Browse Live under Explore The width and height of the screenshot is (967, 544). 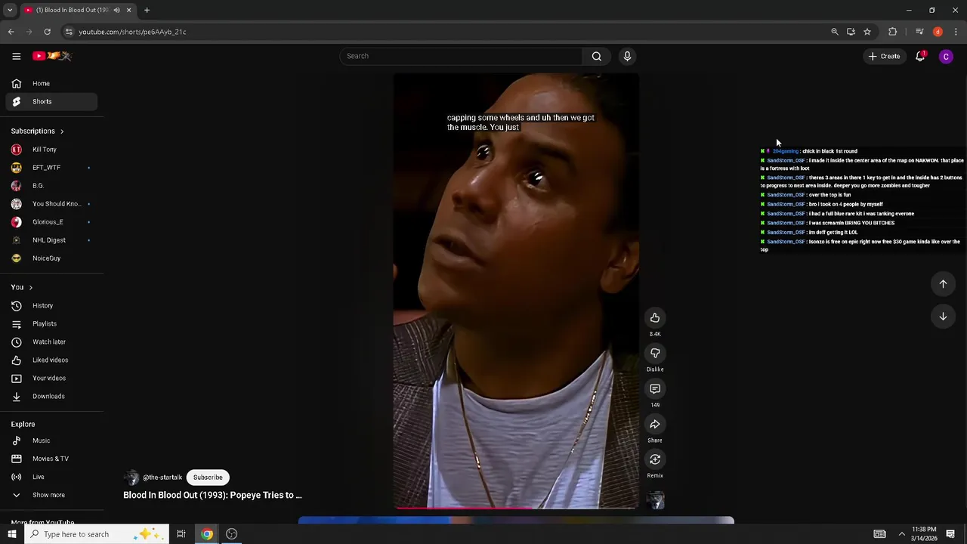(51, 478)
